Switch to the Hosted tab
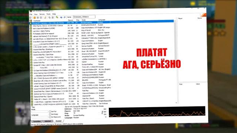237x133 pixels. (59, 121)
